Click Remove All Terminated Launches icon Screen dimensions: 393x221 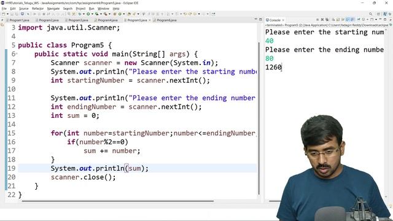click(327, 20)
